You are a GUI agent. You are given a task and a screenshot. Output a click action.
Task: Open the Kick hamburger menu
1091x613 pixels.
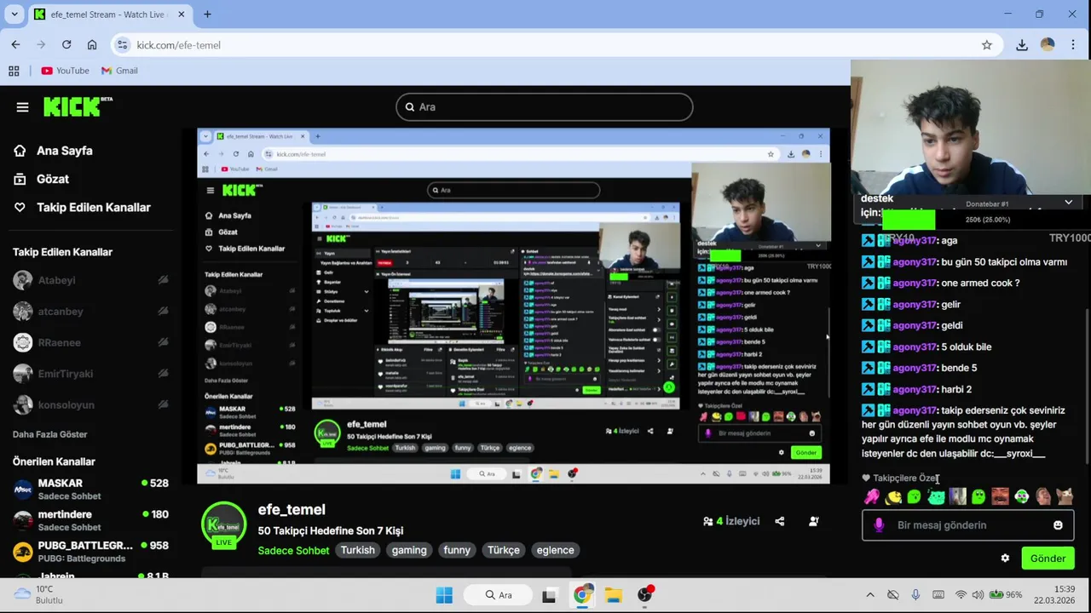(22, 107)
